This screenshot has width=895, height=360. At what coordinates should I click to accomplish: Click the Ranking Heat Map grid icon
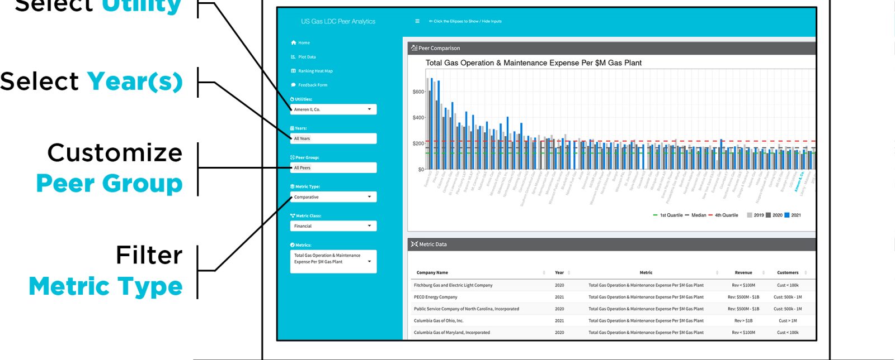click(x=294, y=71)
